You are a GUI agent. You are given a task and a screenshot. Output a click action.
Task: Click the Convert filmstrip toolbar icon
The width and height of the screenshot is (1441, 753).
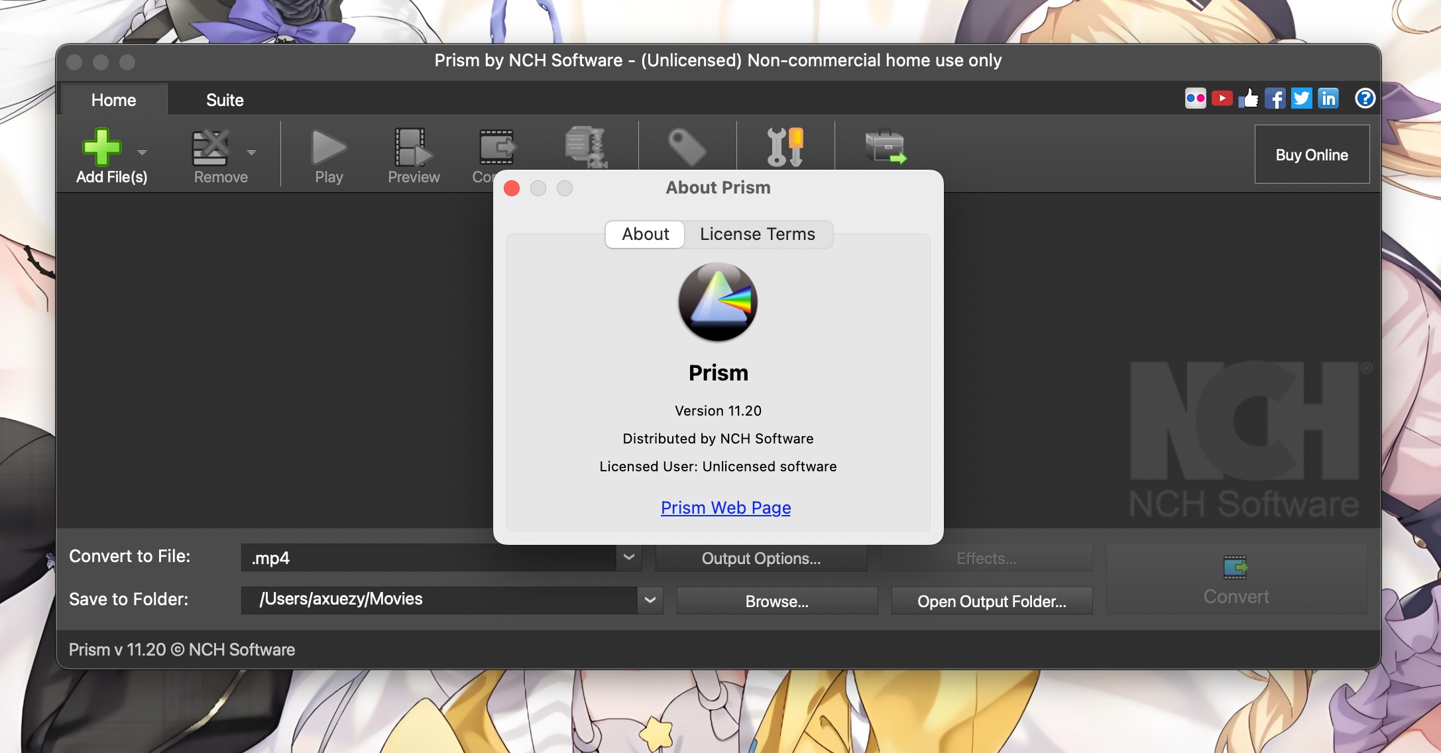[496, 147]
